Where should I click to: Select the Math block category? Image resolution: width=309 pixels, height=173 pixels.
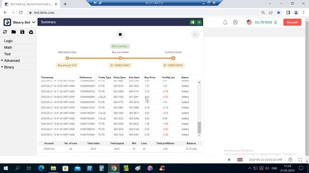click(x=8, y=48)
